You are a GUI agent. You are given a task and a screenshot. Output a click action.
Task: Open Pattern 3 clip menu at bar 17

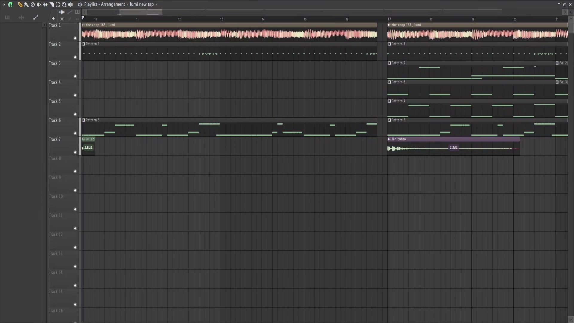[x=389, y=82]
